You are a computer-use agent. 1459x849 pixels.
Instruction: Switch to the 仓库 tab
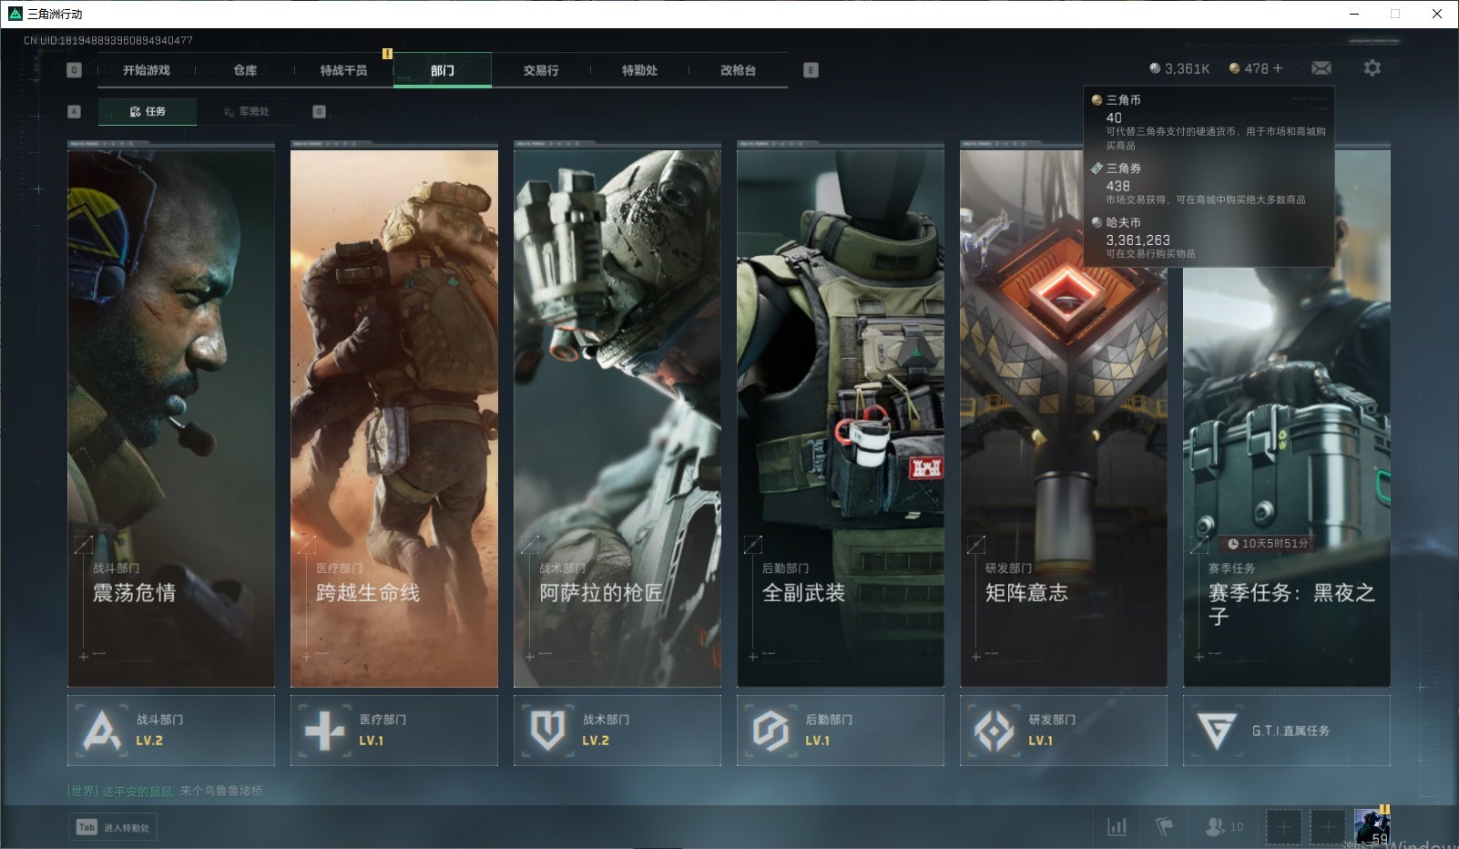click(245, 70)
